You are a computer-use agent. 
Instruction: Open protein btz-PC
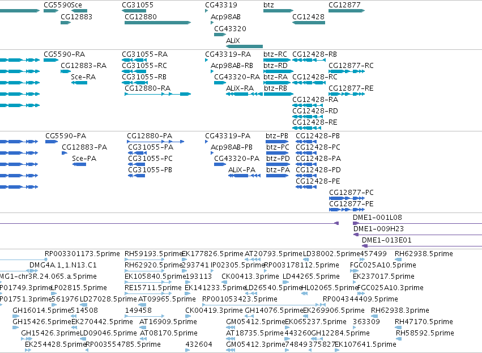click(x=278, y=147)
